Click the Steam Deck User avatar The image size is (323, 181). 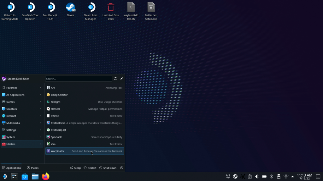4,79
